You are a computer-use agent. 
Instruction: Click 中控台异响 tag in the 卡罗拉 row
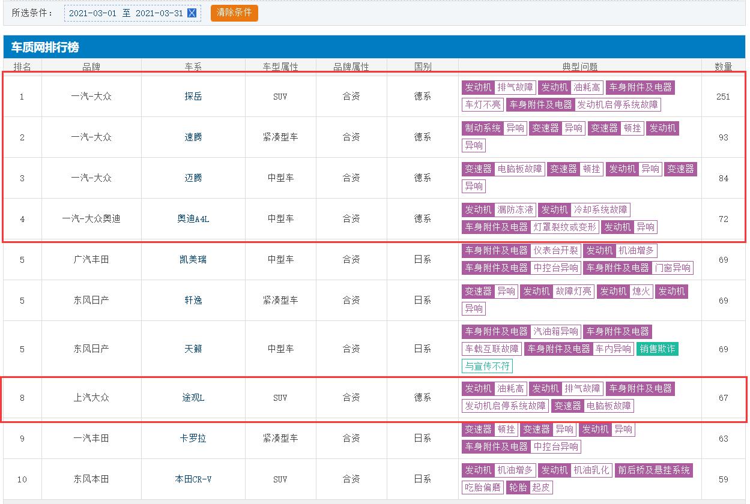(555, 447)
